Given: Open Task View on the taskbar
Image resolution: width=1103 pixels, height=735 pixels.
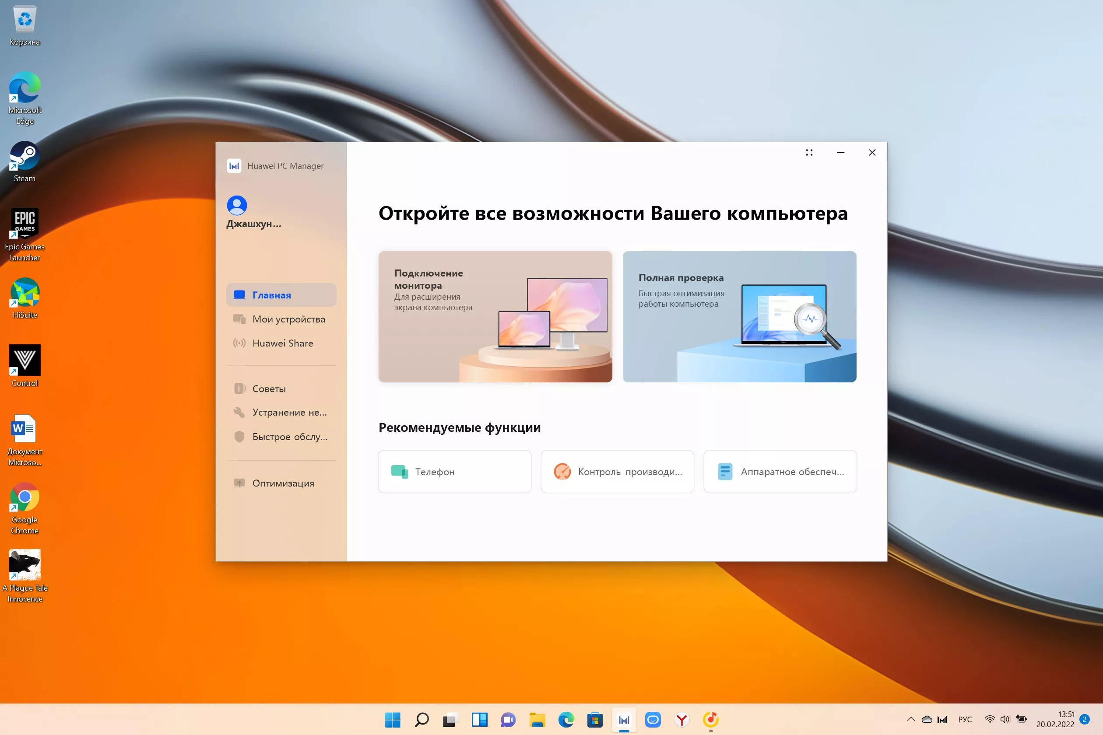Looking at the screenshot, I should coord(450,720).
